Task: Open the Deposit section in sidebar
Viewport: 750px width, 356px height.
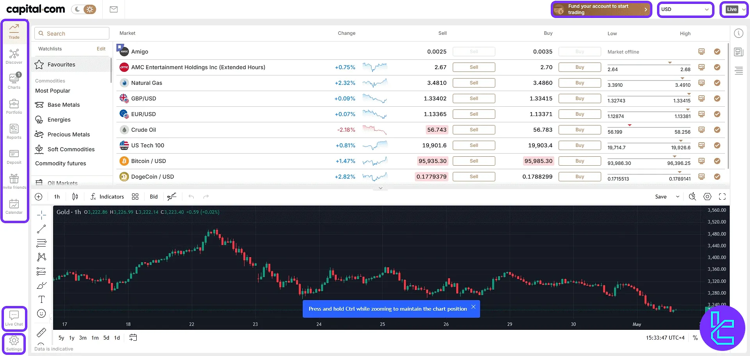Action: (x=14, y=156)
